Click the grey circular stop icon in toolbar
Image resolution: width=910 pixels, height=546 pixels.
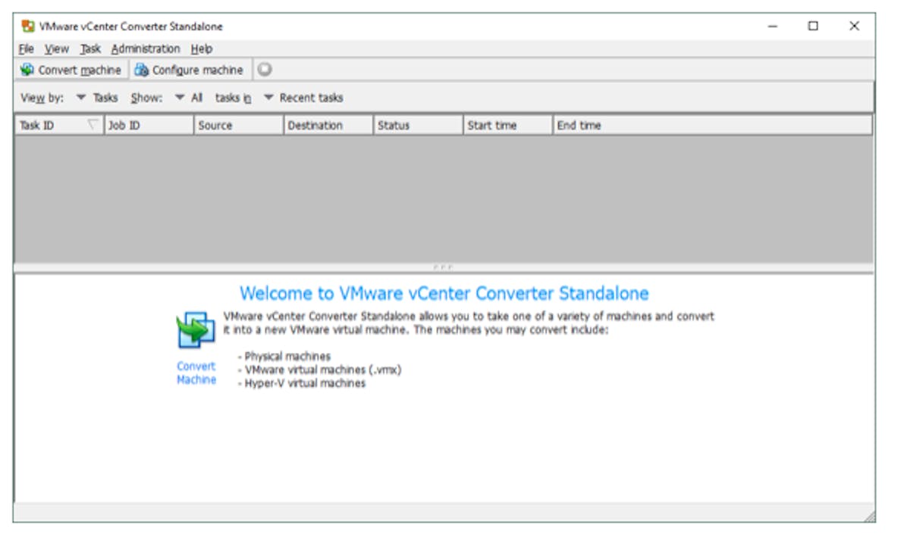point(264,70)
